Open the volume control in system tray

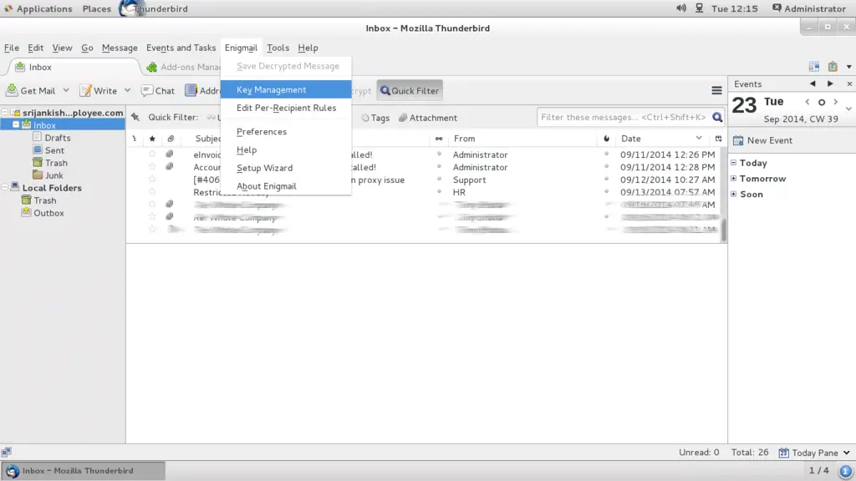(x=681, y=8)
